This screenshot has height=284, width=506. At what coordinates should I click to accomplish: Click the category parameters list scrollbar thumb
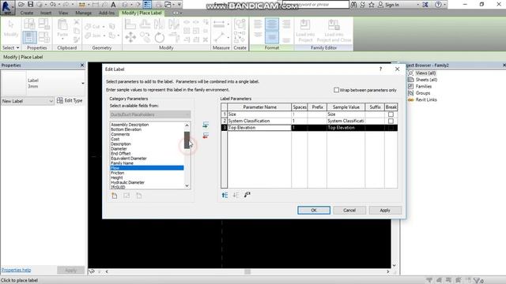pos(187,140)
